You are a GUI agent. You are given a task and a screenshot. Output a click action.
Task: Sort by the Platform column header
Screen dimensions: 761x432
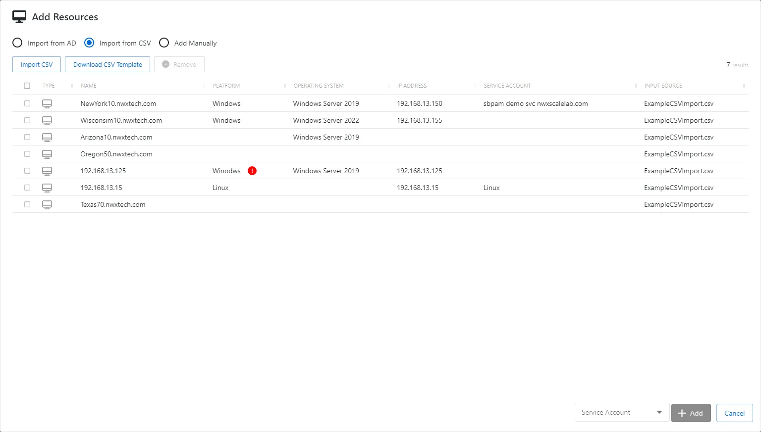click(226, 86)
